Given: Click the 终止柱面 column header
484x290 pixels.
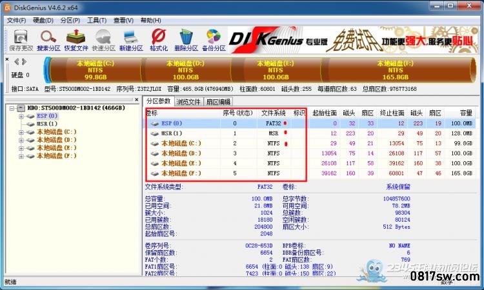Looking at the screenshot, I should click(x=392, y=113).
